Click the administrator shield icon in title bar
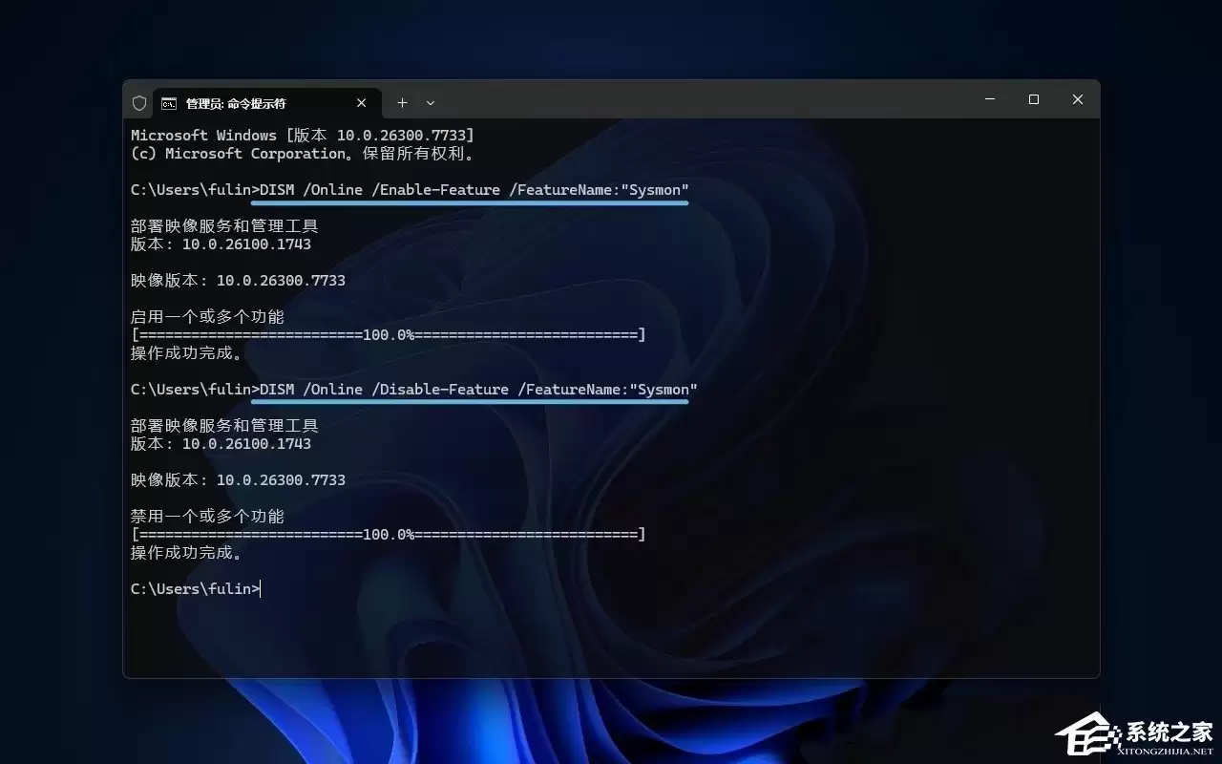Viewport: 1222px width, 764px height. [x=139, y=102]
